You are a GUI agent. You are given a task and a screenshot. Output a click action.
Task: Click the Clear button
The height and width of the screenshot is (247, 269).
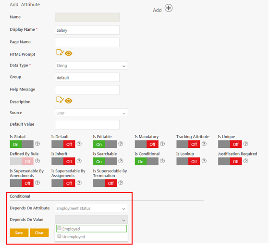[x=39, y=233]
